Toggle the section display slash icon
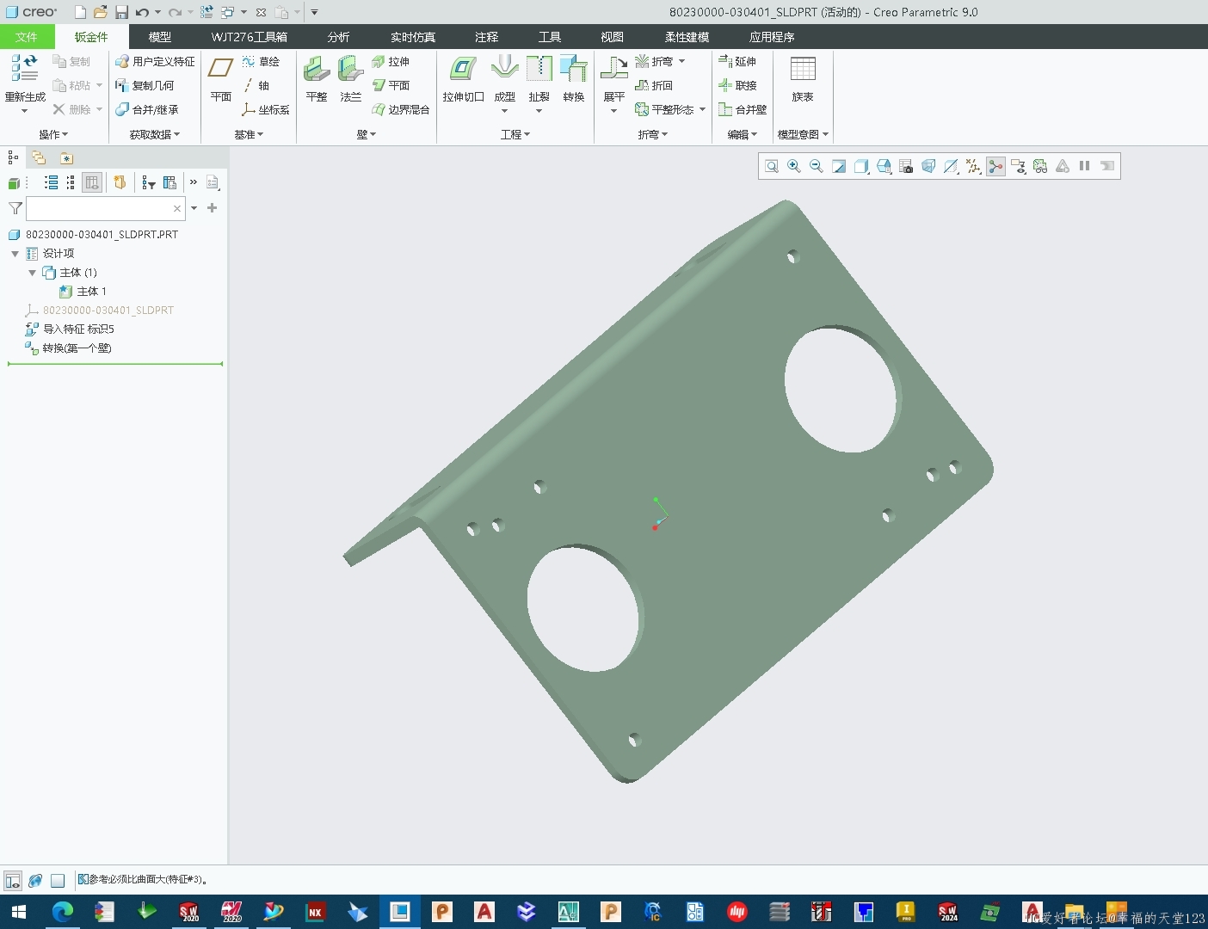This screenshot has height=929, width=1208. pyautogui.click(x=951, y=166)
